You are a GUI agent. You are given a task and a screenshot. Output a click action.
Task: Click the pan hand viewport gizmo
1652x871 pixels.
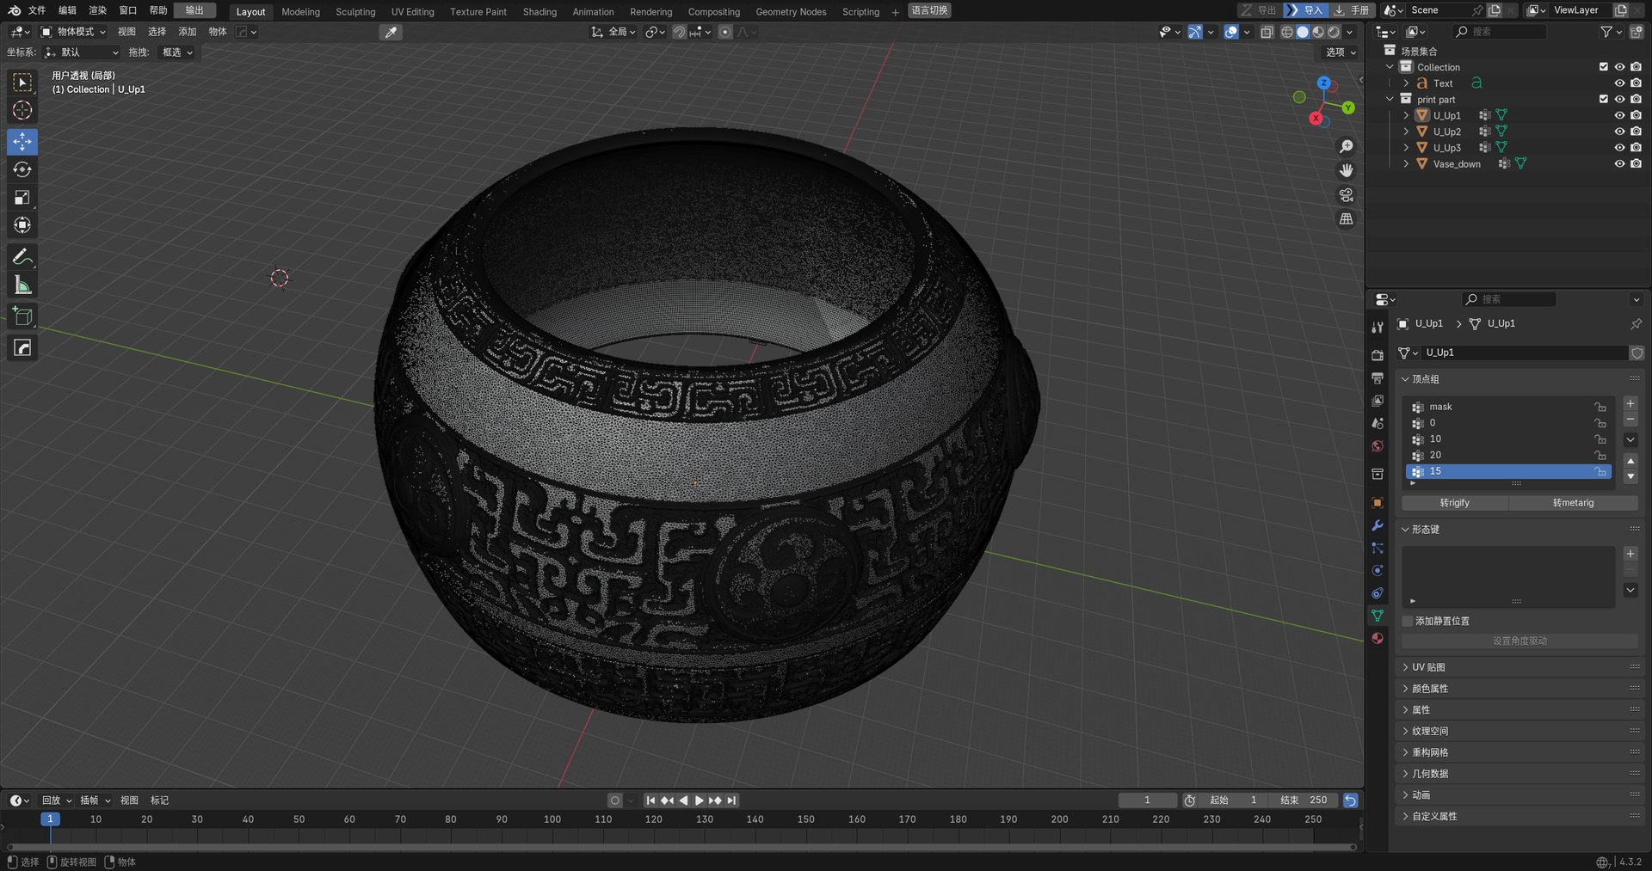[x=1347, y=171]
